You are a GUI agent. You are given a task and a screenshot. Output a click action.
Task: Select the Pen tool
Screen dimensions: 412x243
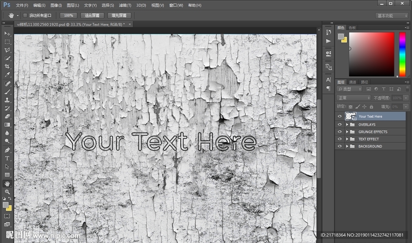(7, 150)
